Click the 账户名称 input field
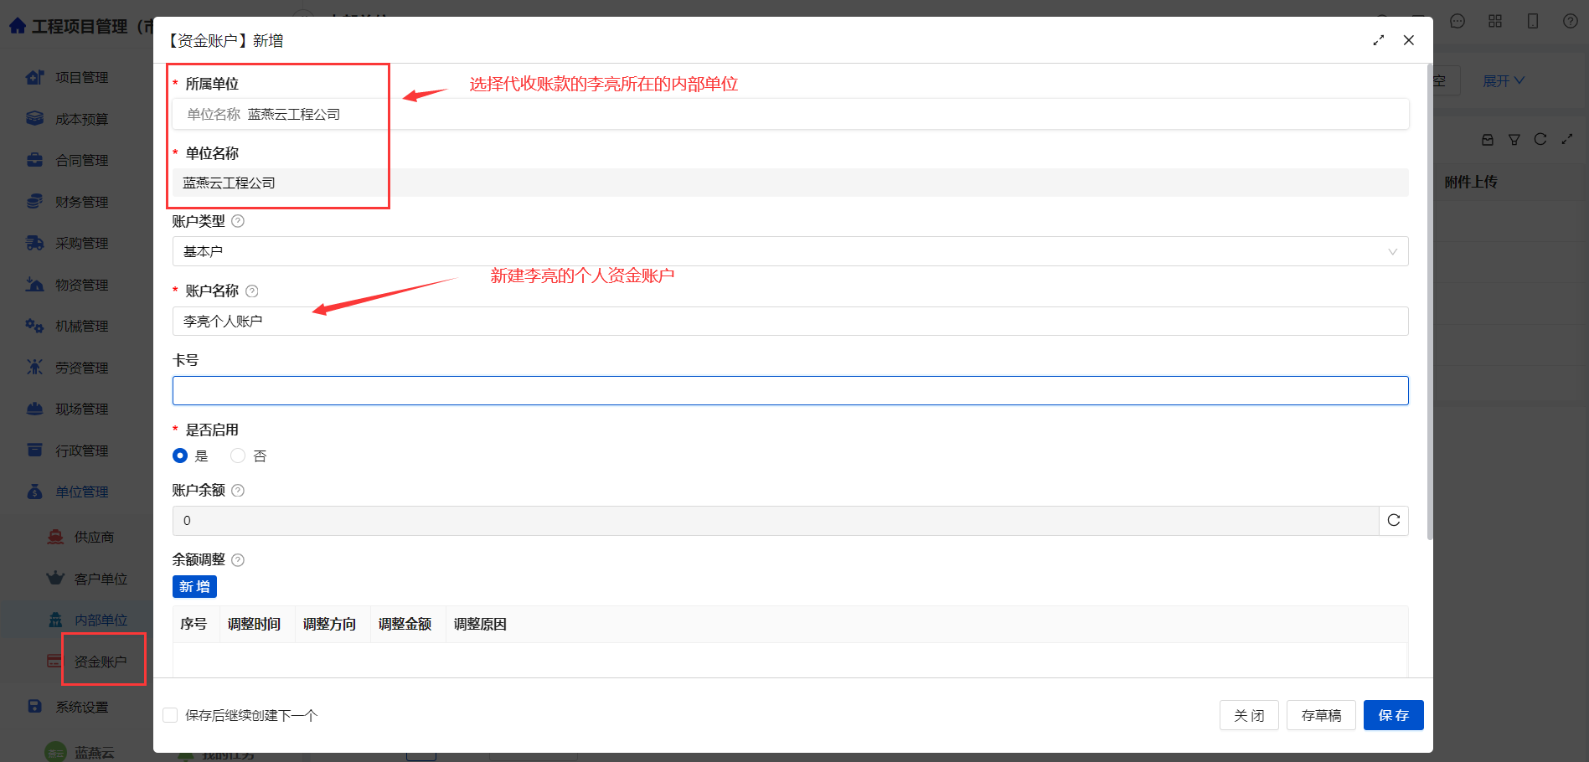This screenshot has width=1589, height=762. click(x=790, y=321)
